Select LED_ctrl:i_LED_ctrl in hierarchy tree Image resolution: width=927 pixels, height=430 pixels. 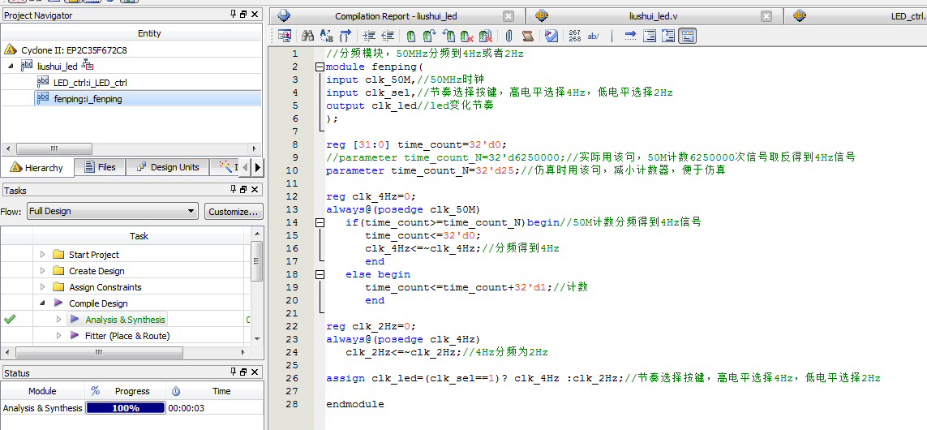coord(89,82)
